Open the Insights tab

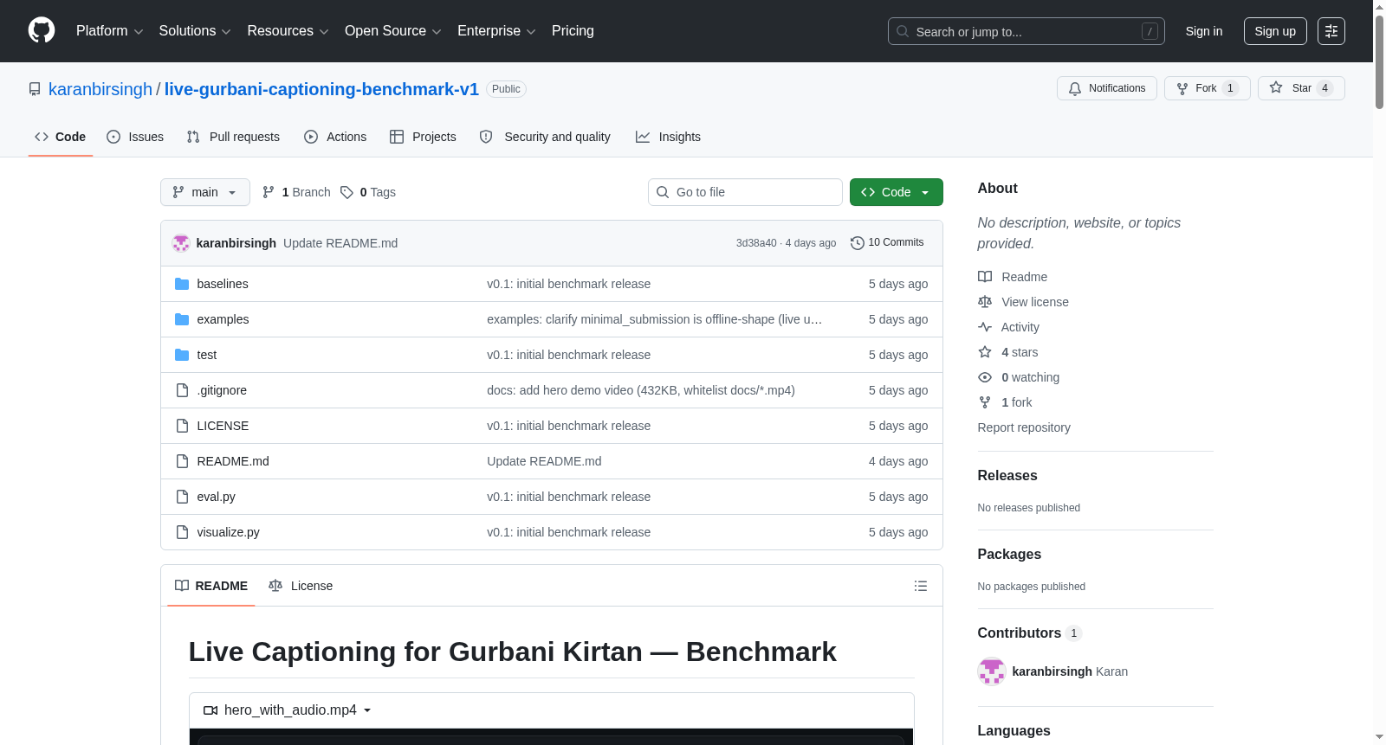(668, 137)
